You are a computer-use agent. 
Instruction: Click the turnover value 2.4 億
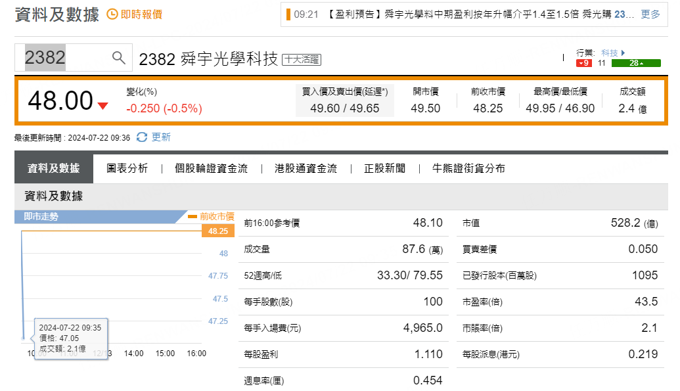(633, 108)
